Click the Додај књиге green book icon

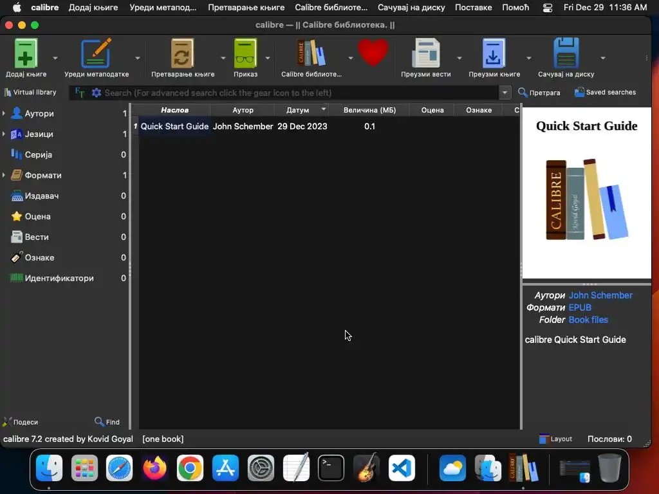pyautogui.click(x=26, y=53)
